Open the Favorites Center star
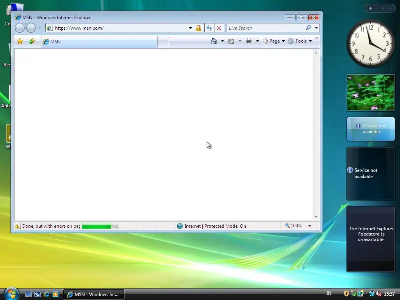This screenshot has width=400, height=300. pyautogui.click(x=20, y=41)
